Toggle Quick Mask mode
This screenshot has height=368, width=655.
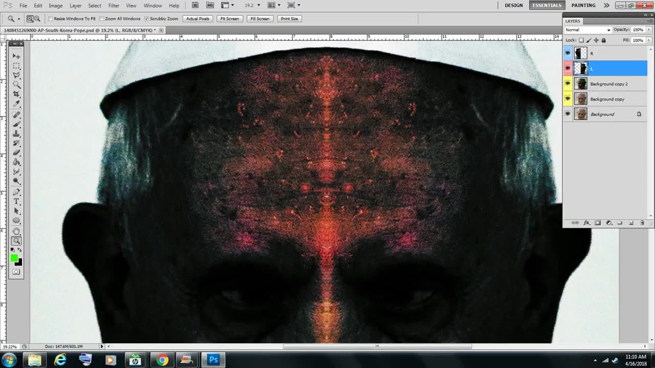tap(16, 272)
